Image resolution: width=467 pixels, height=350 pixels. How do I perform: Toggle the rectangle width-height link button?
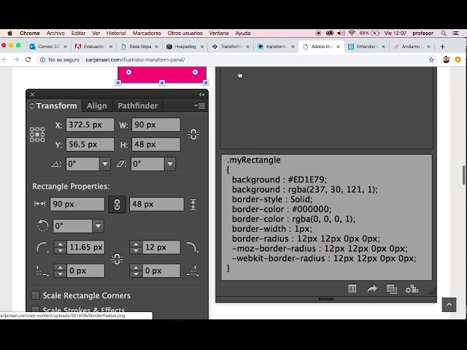click(117, 204)
